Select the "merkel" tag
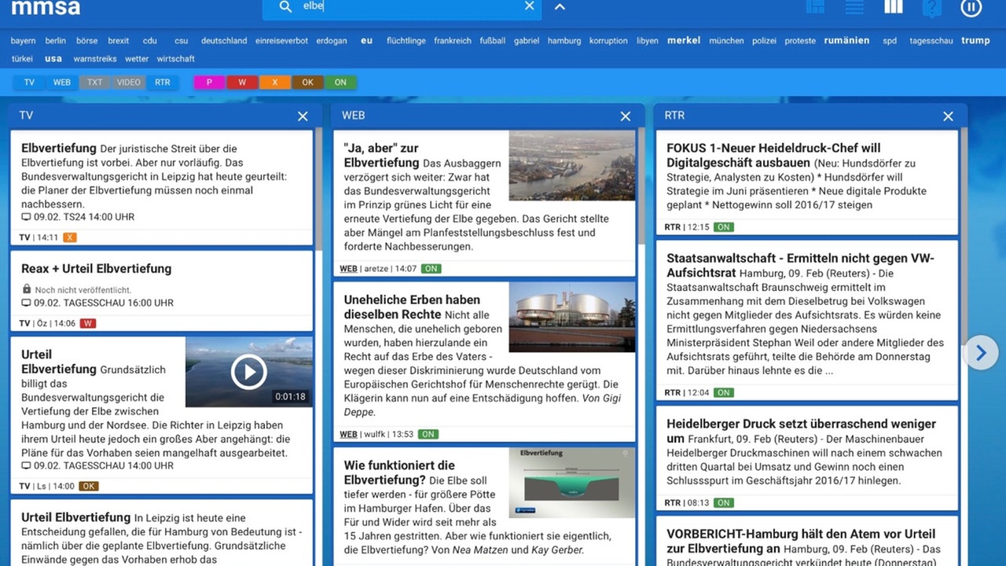 click(x=684, y=40)
